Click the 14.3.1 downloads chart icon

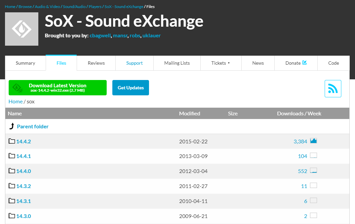313,201
